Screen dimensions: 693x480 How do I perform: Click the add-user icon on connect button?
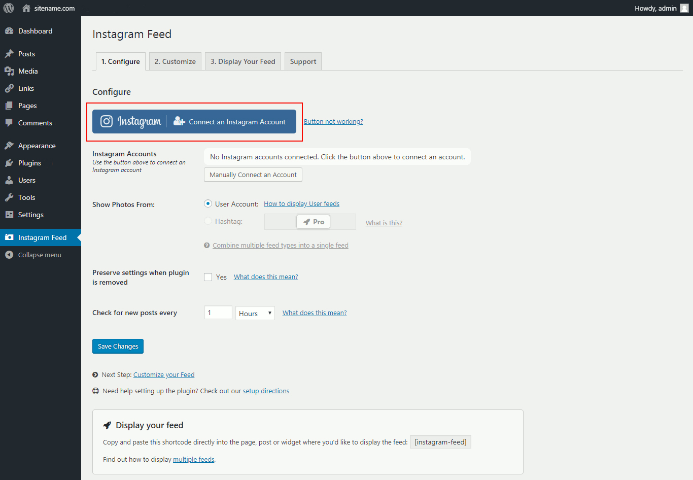179,121
